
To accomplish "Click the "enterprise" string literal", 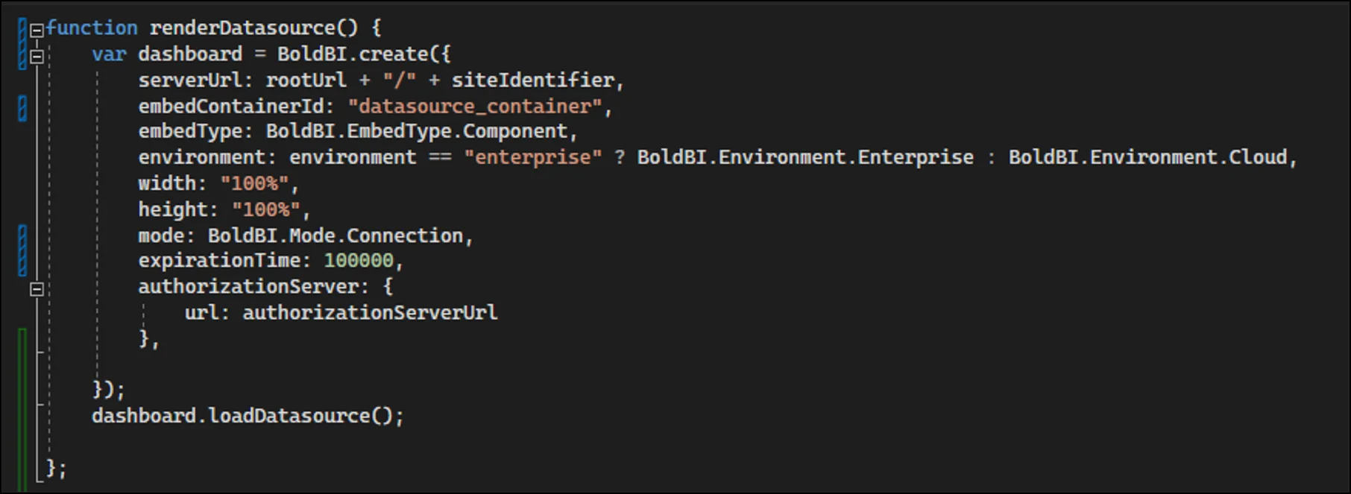I will (532, 158).
